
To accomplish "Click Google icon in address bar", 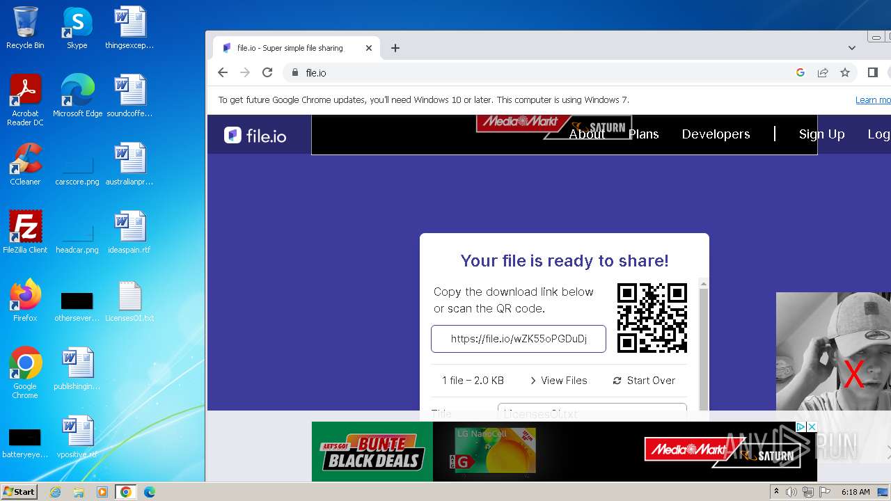I will [x=801, y=72].
